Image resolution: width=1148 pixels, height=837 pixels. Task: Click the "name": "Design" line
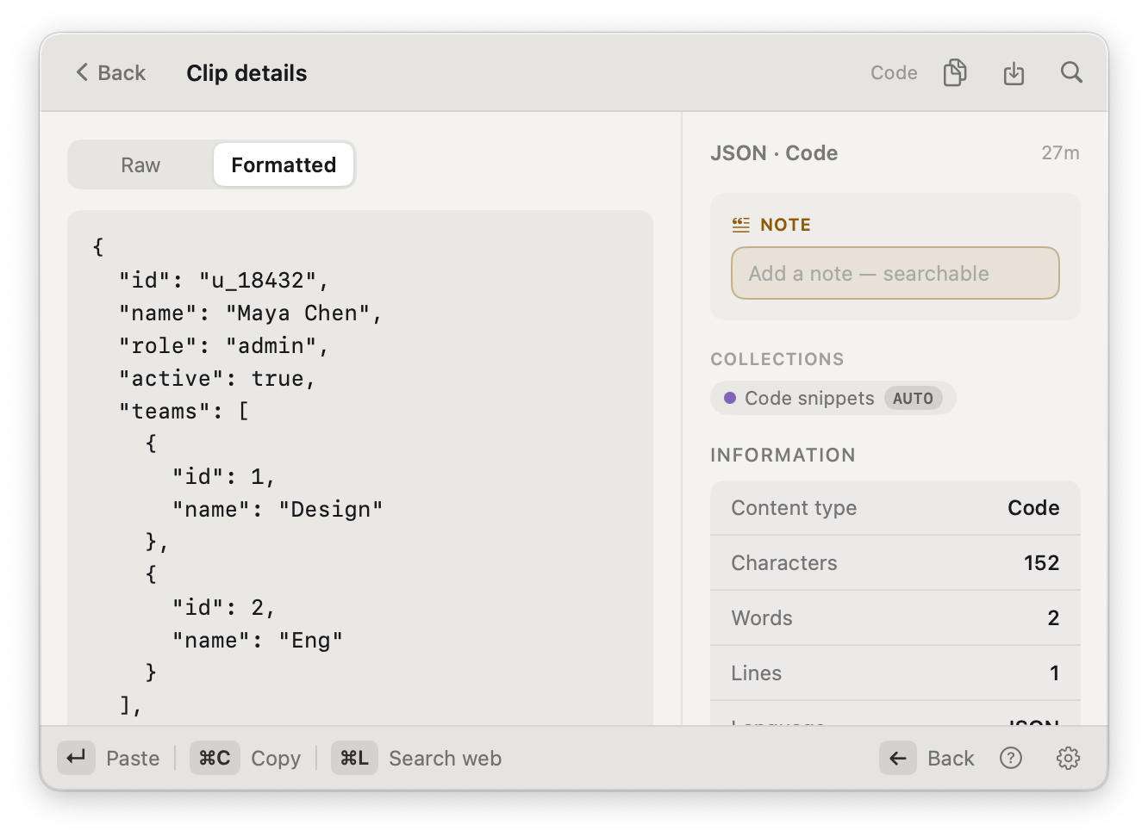point(277,510)
